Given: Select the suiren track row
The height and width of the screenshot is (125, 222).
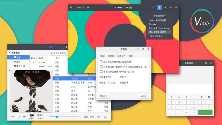Looking at the screenshot, I should (49, 62).
